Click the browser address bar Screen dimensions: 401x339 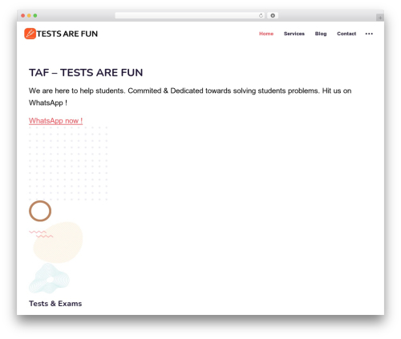tap(189, 15)
